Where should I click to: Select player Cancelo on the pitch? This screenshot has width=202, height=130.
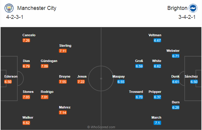[x=29, y=35]
